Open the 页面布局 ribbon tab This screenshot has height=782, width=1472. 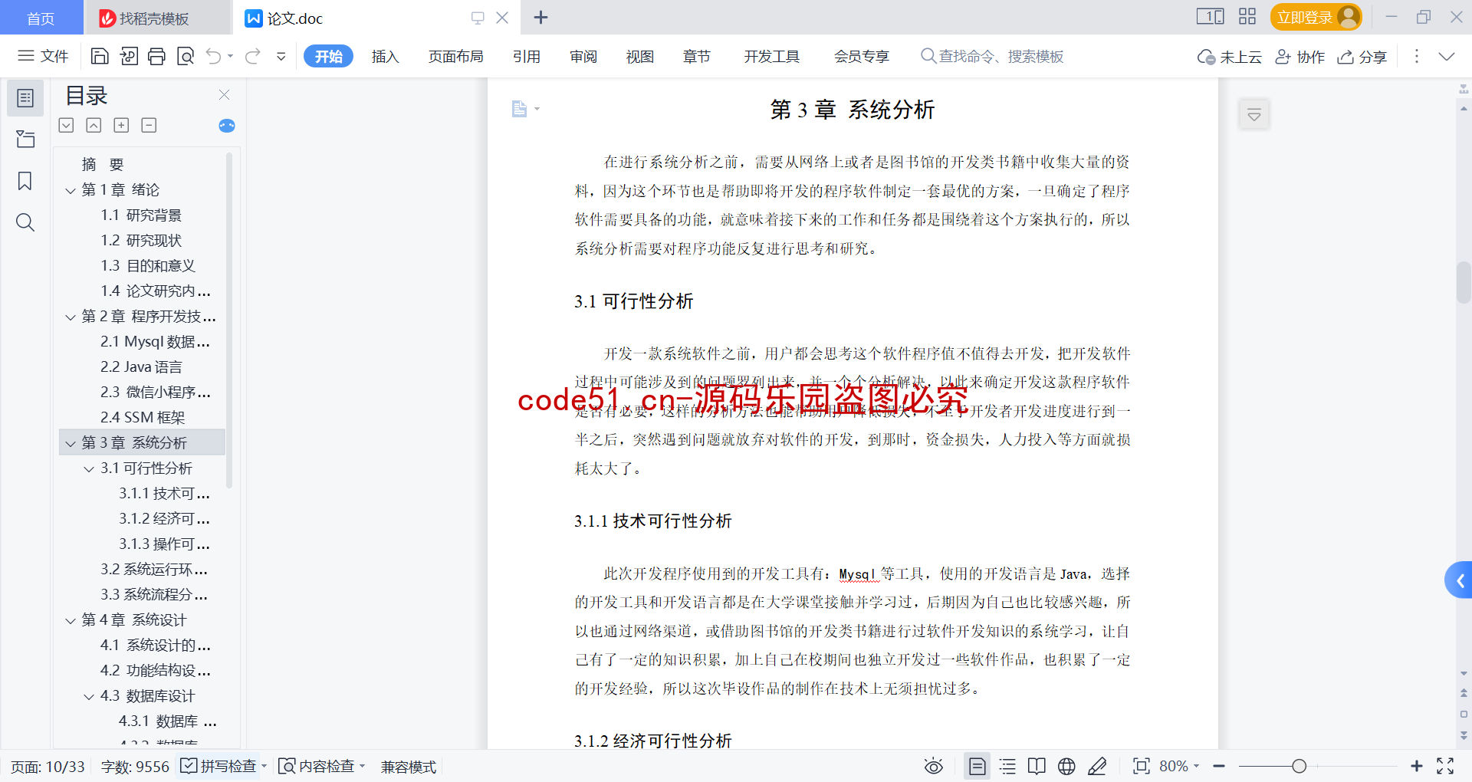(x=455, y=56)
